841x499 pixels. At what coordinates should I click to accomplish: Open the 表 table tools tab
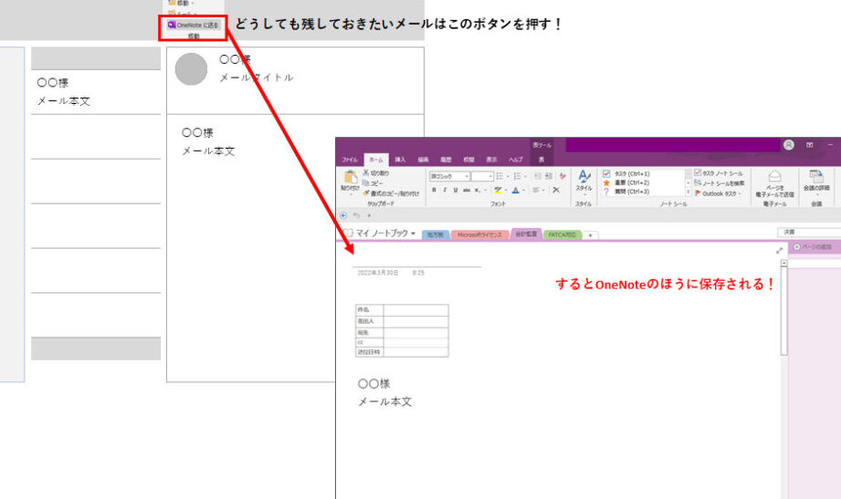point(541,160)
